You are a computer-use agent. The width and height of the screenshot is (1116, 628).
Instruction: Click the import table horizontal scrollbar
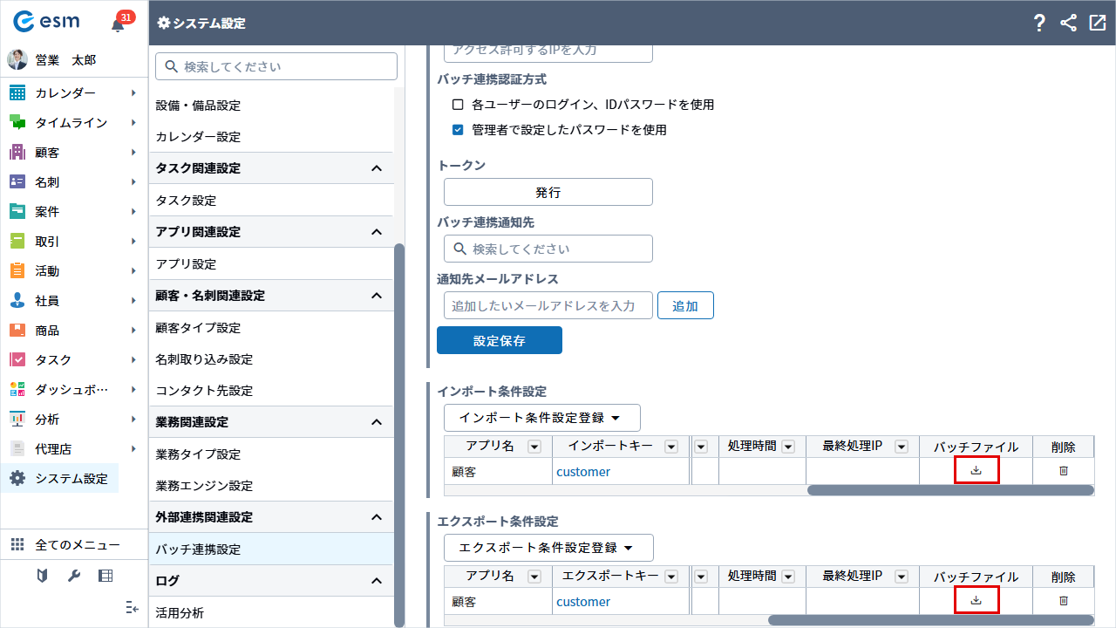pos(949,490)
